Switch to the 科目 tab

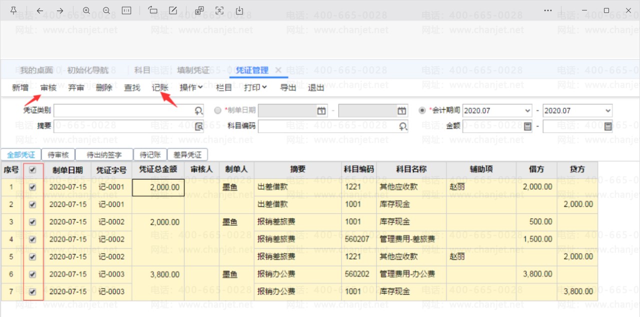coord(142,70)
